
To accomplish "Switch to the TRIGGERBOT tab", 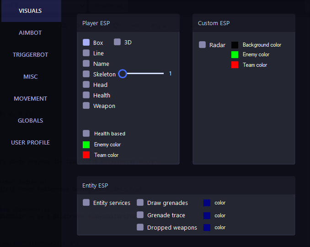I will pyautogui.click(x=30, y=55).
